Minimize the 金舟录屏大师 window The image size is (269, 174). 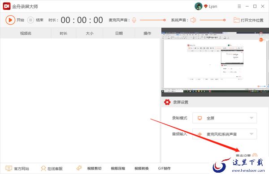pos(247,6)
